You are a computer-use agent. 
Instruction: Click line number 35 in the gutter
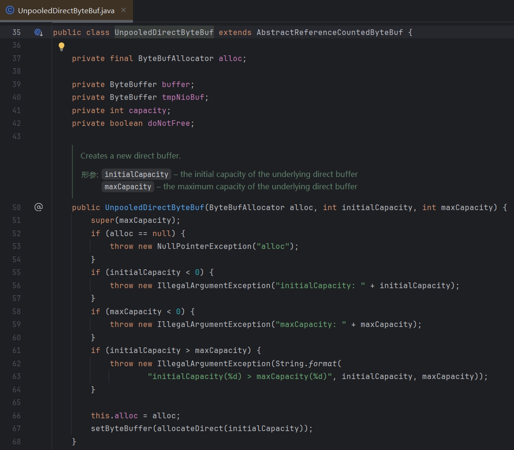17,33
